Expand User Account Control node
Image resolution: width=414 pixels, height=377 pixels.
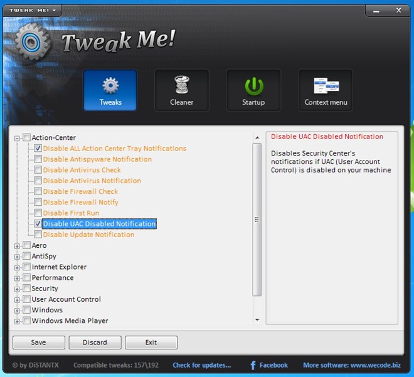[x=17, y=300]
